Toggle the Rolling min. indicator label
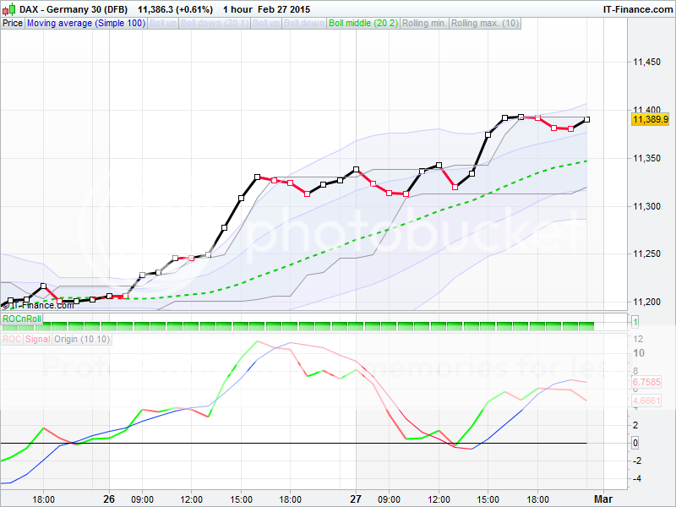This screenshot has width=676, height=507. (424, 23)
